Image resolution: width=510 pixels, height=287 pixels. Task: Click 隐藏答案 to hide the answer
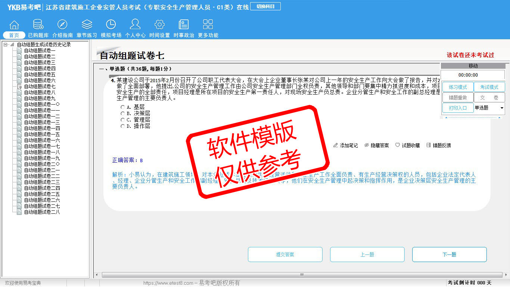[377, 145]
